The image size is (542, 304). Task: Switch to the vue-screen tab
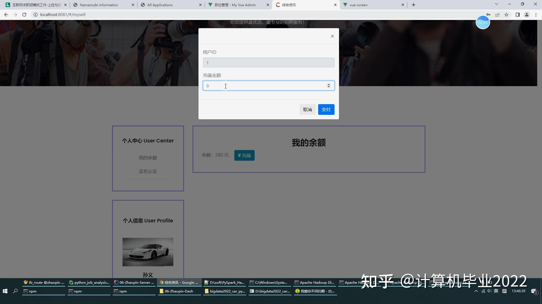pyautogui.click(x=359, y=5)
